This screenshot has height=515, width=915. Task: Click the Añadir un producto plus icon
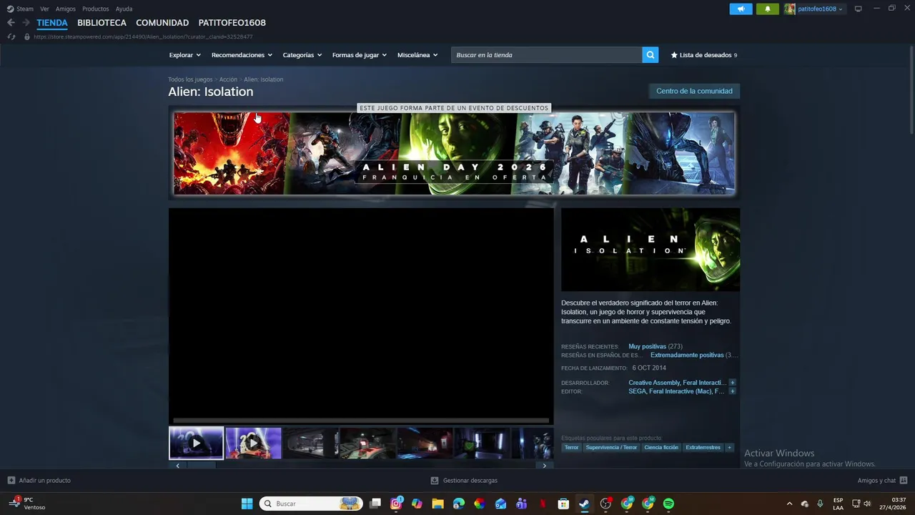click(x=11, y=481)
